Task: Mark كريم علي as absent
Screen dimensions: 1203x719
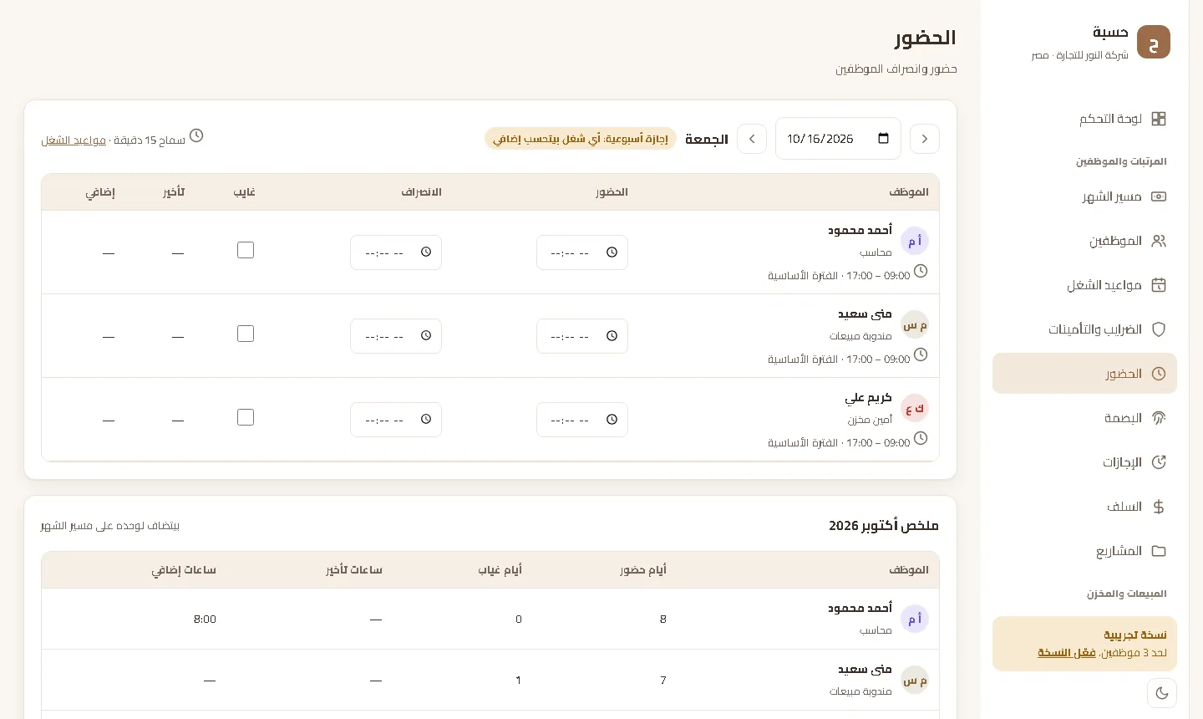Action: (x=246, y=417)
